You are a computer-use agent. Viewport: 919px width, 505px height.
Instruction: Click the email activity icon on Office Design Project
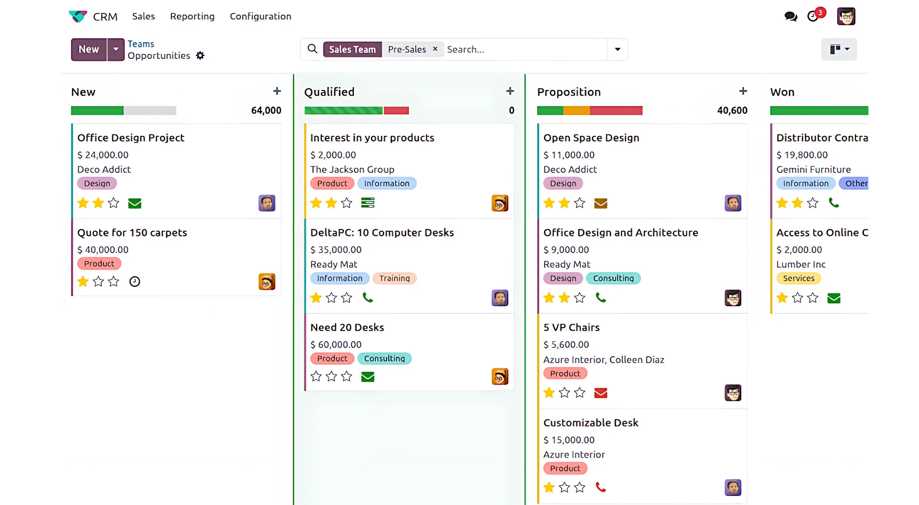[x=135, y=203]
